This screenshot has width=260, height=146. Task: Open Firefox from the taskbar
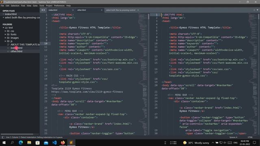click(63, 142)
